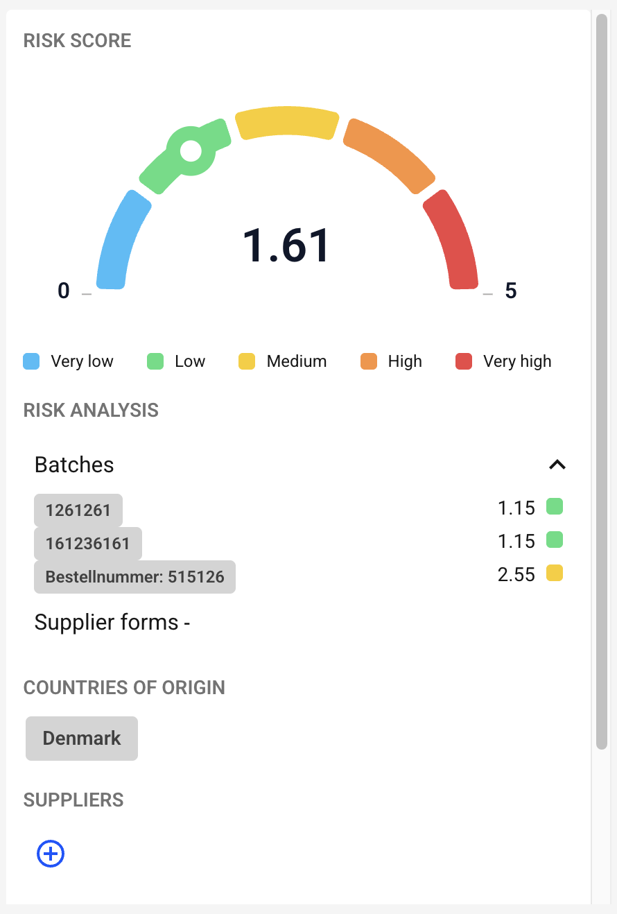The height and width of the screenshot is (914, 617).
Task: Add a supplier with the plus icon
Action: (x=51, y=854)
